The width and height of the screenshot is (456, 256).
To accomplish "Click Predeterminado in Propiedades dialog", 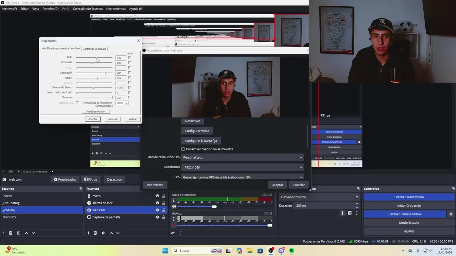I will 95,112.
